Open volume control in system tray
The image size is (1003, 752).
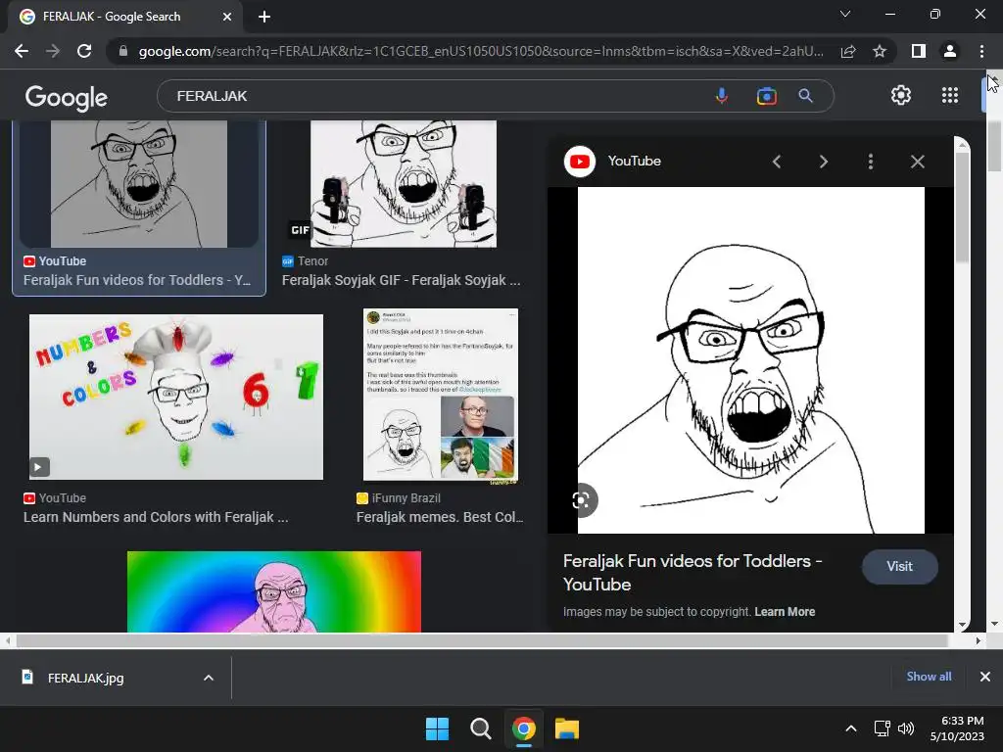[x=906, y=728]
